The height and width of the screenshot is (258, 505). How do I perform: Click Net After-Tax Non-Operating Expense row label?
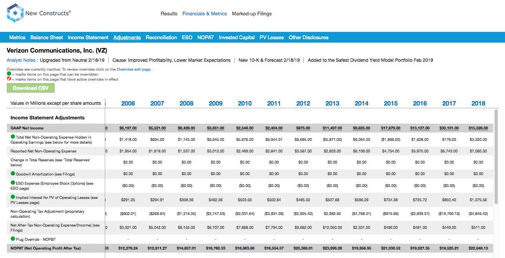(55, 228)
